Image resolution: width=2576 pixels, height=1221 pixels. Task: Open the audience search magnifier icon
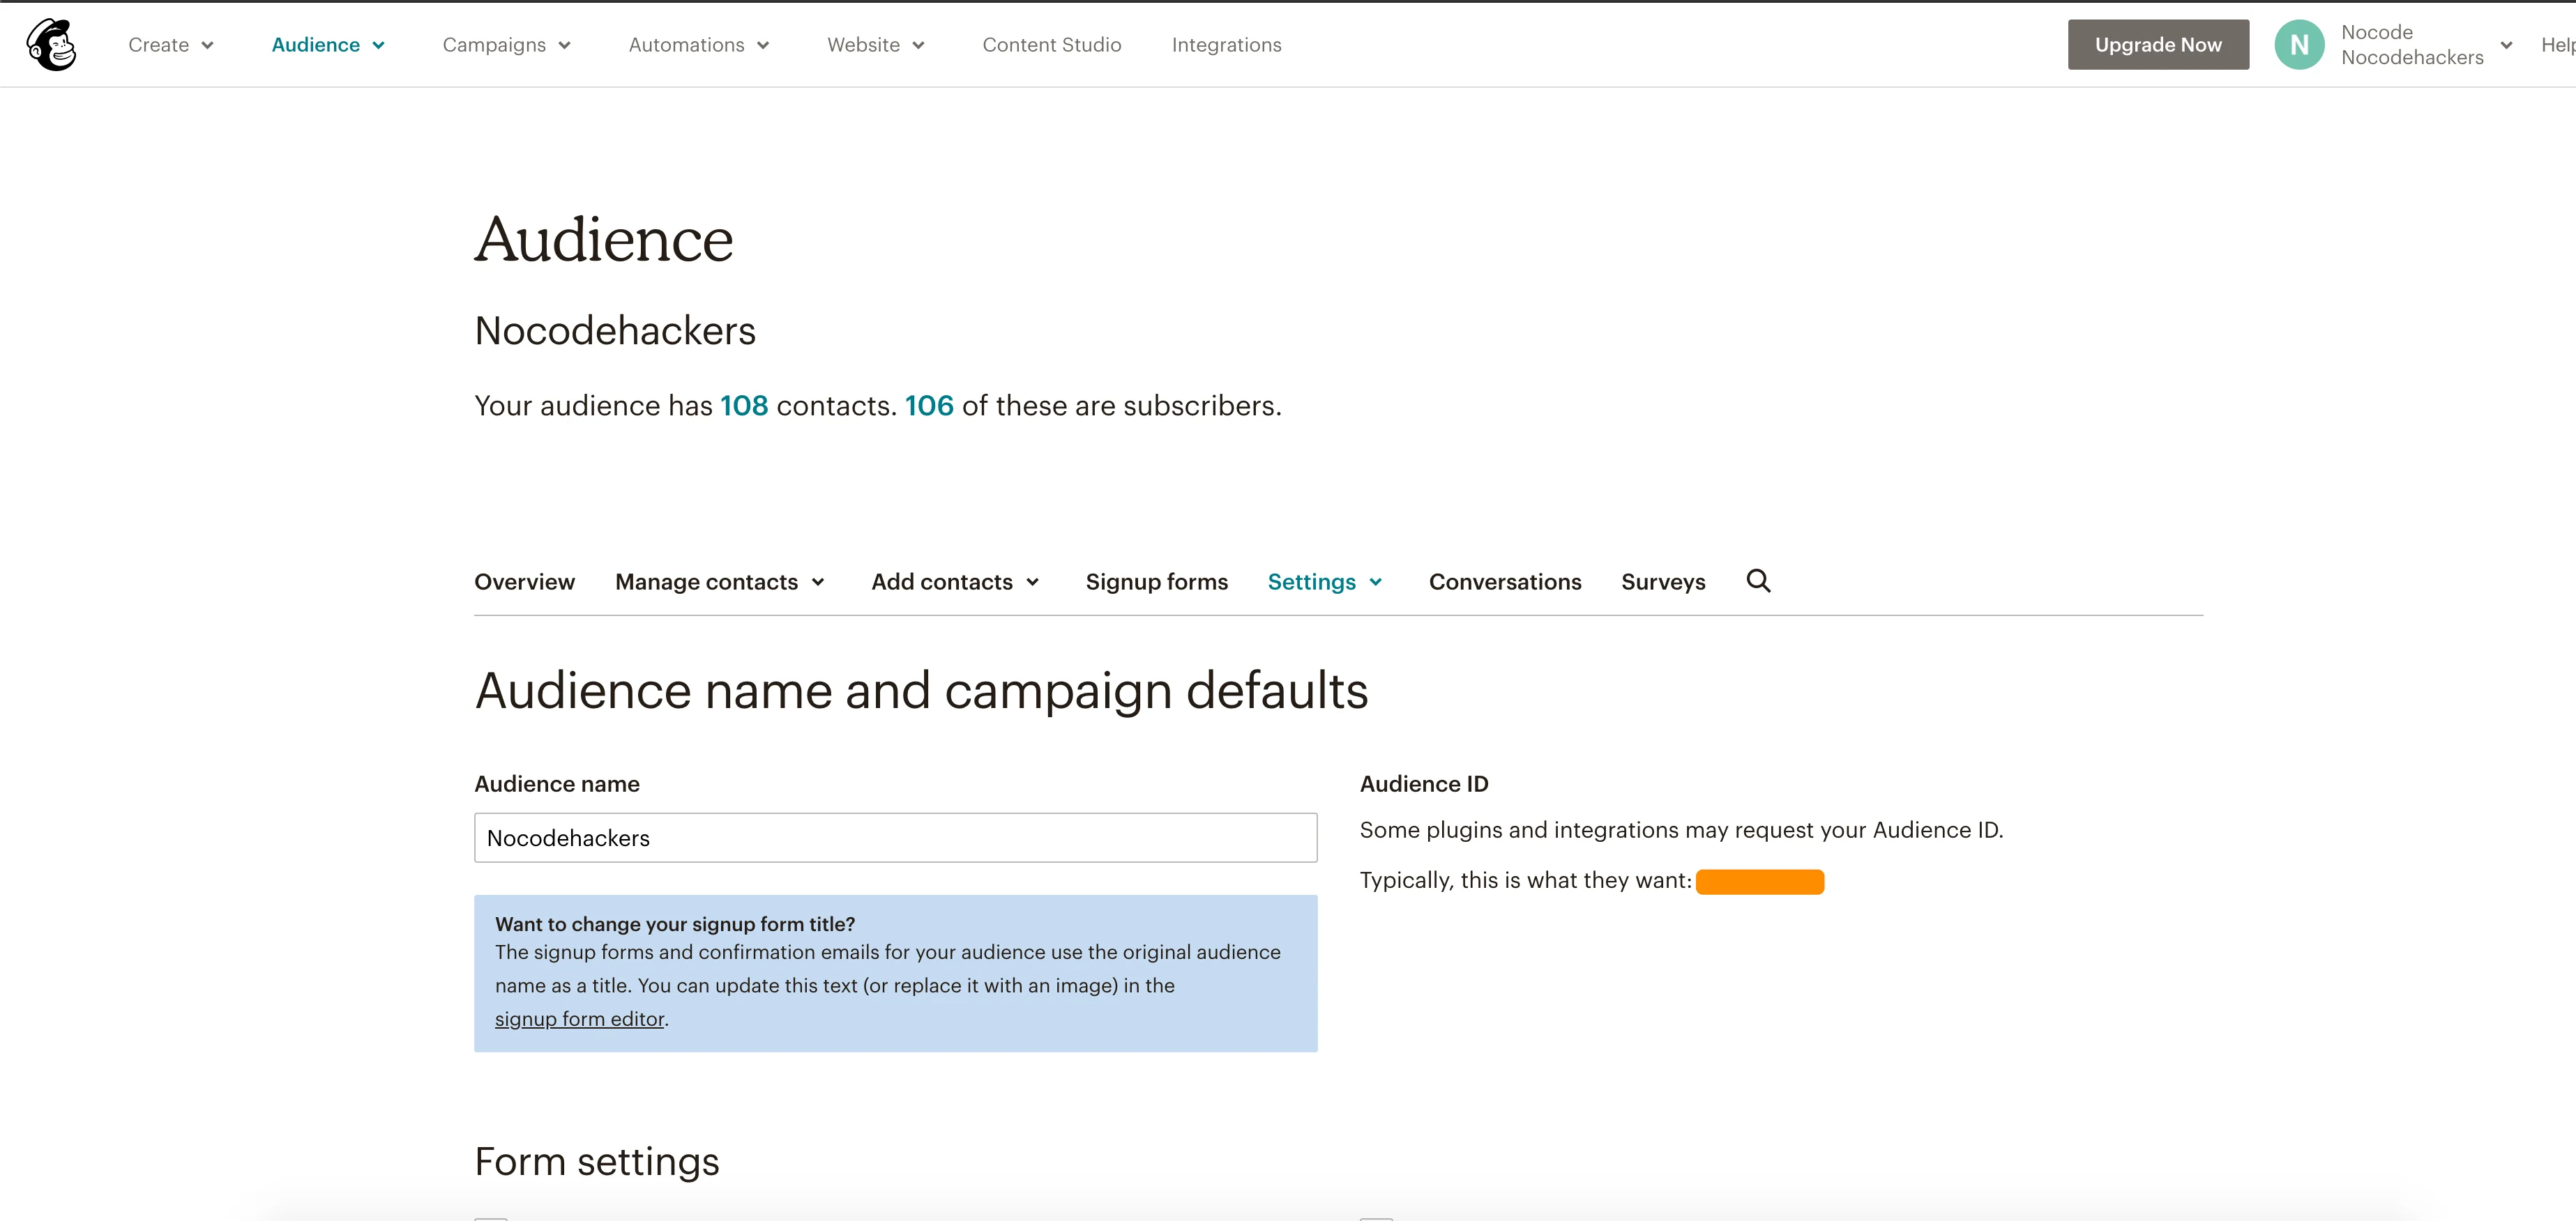1758,581
